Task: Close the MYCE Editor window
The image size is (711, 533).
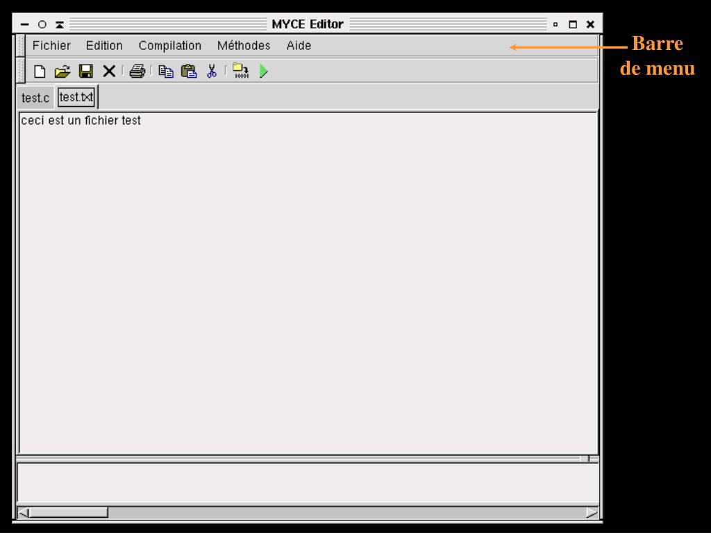Action: tap(590, 24)
